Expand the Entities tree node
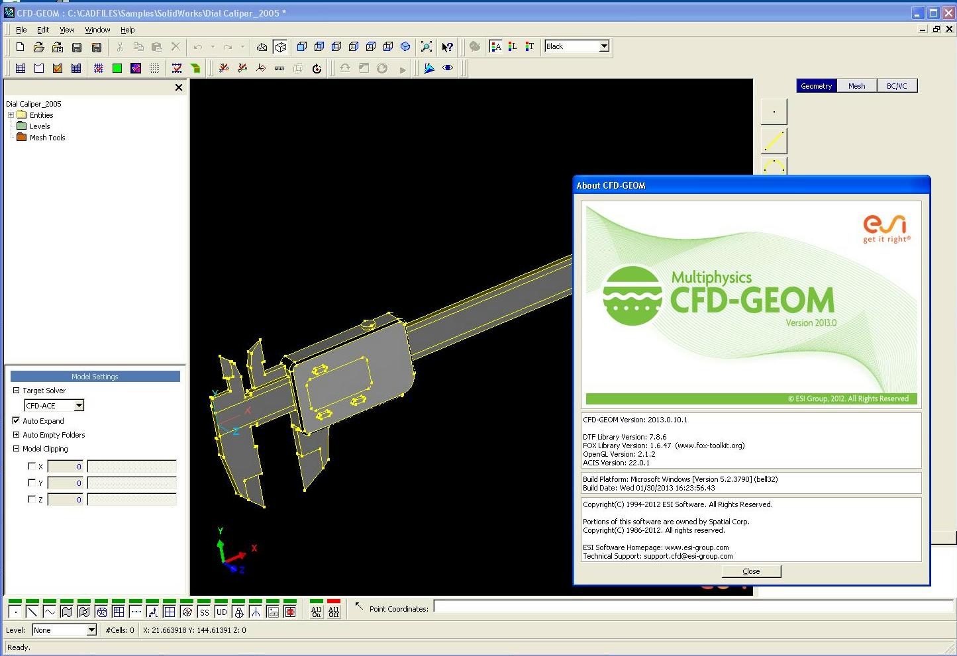Screen dimensions: 957x656 (x=11, y=115)
